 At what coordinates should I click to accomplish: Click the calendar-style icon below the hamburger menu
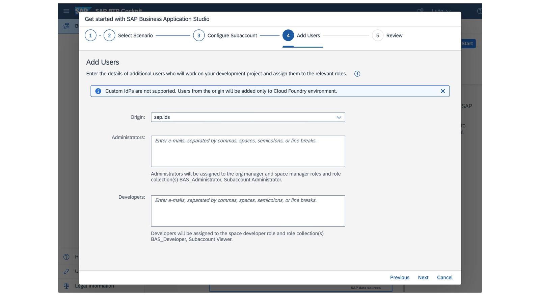pyautogui.click(x=66, y=26)
